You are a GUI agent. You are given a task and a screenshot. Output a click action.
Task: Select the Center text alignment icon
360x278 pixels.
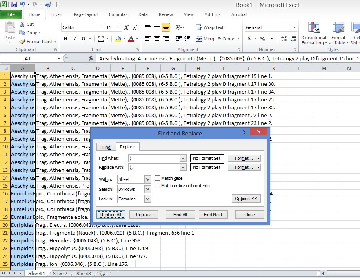157,39
